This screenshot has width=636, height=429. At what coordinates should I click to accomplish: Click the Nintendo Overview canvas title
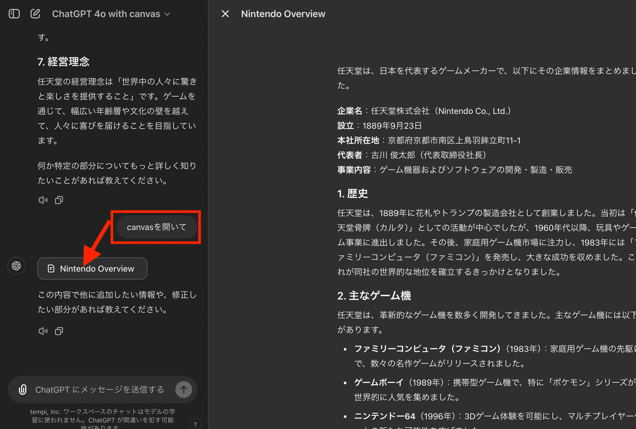[283, 14]
